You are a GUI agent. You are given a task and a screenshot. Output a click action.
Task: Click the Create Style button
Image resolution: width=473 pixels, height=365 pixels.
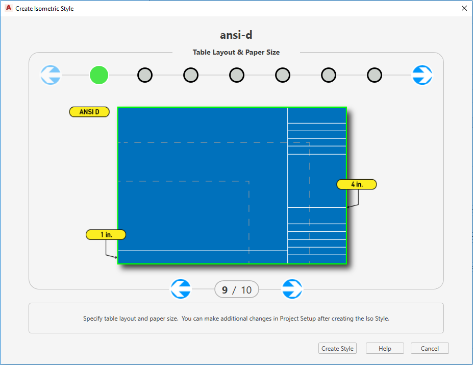[x=337, y=348]
